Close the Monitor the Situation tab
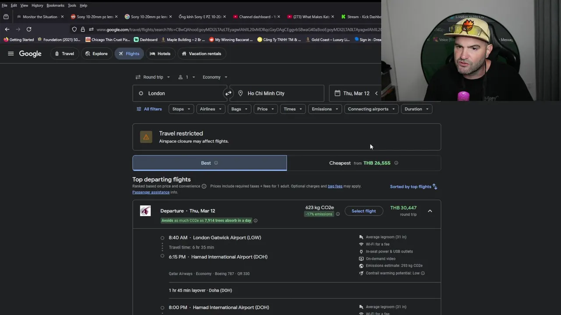The width and height of the screenshot is (561, 315). (x=62, y=17)
